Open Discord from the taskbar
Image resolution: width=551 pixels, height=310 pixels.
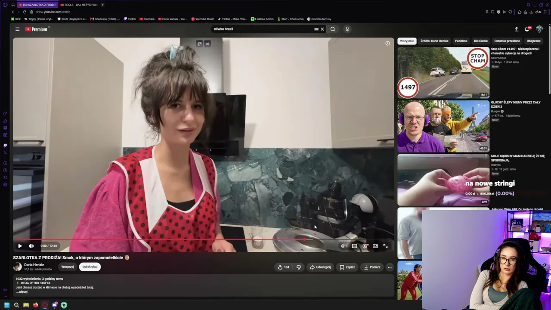pos(55,305)
